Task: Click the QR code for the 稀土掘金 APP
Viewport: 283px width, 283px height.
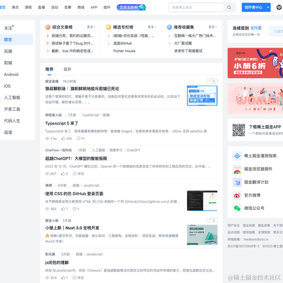Action: (239, 130)
